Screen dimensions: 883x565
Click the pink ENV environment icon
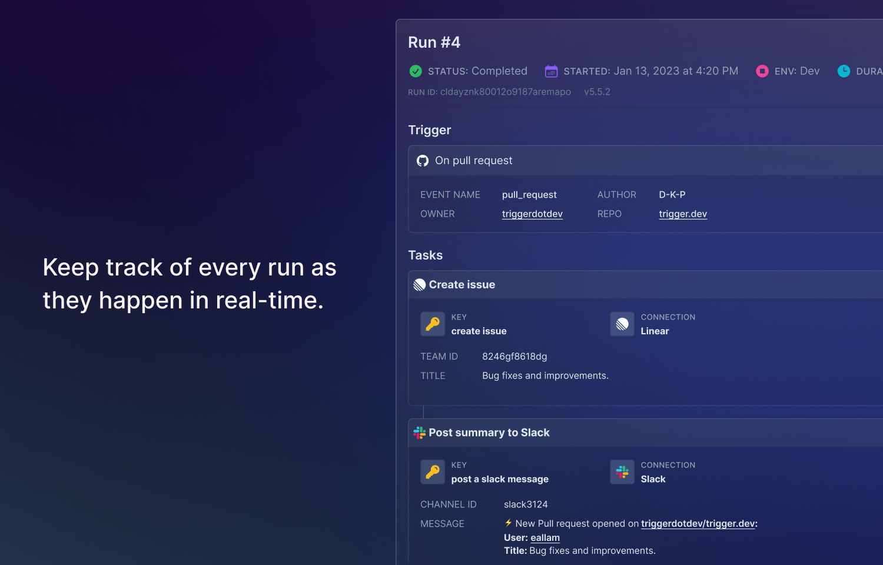(762, 71)
